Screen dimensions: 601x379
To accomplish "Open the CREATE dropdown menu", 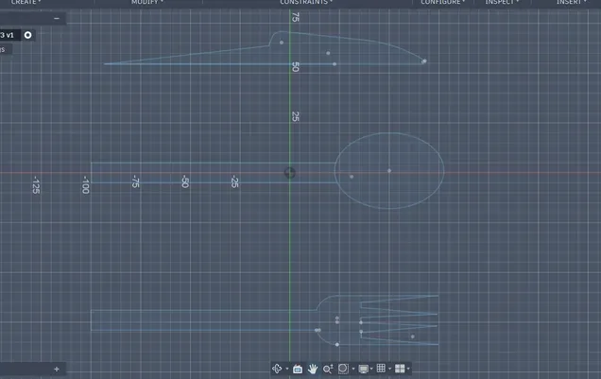I will coord(26,2).
